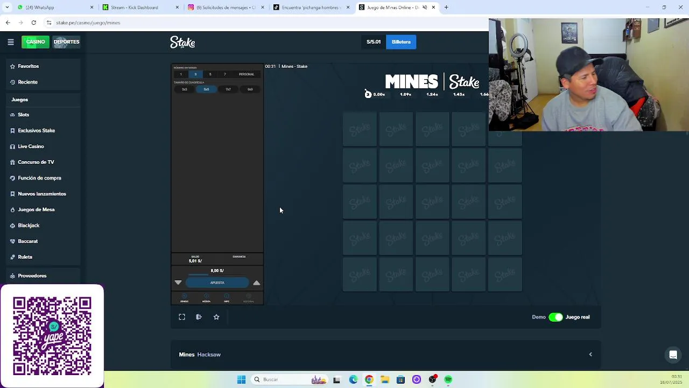Screen dimensions: 689x388
Task: Select 9x9 grid size
Action: 250,89
